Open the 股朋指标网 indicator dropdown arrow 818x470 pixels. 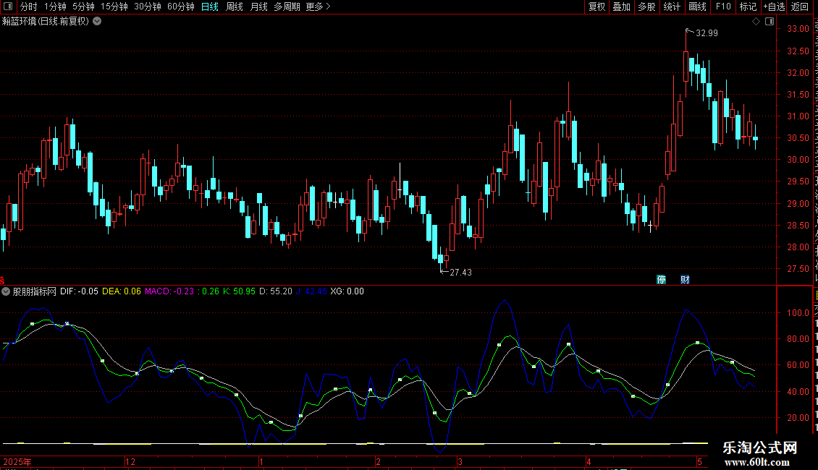[x=6, y=291]
